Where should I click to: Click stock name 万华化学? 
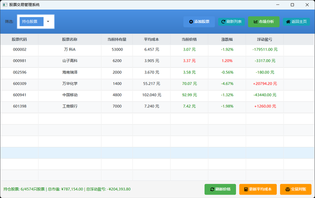click(x=70, y=84)
